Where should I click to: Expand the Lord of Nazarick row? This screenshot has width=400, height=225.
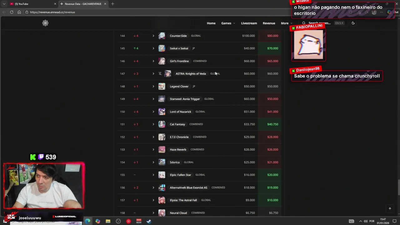tap(153, 112)
